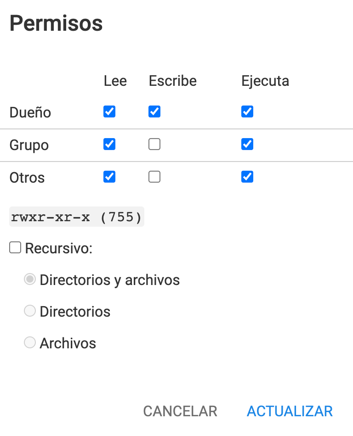Enable Escribe permission for Otros
The width and height of the screenshot is (353, 436).
(154, 177)
